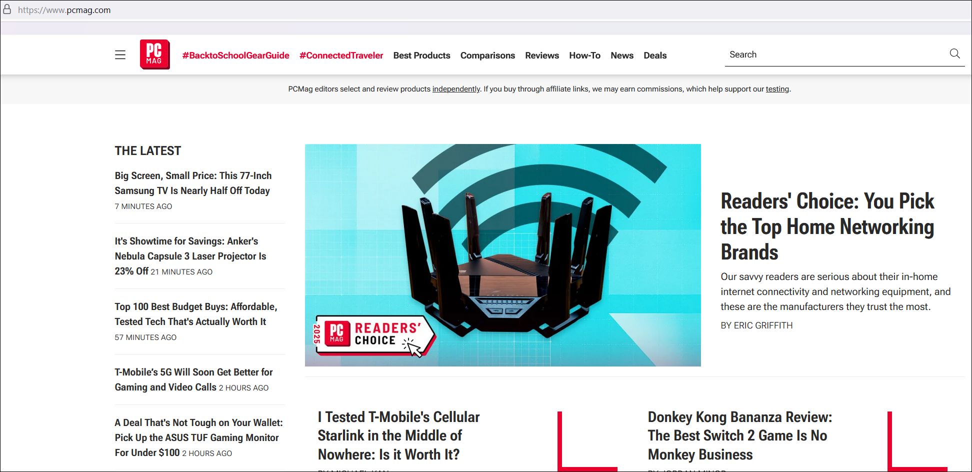
Task: Select How-To in the top navigation
Action: click(x=584, y=55)
